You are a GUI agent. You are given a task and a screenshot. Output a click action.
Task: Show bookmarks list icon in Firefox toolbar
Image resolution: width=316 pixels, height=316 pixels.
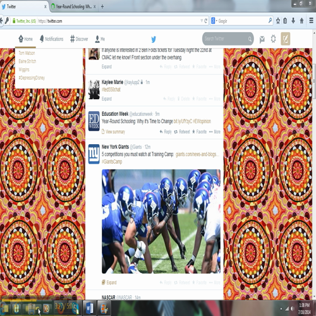[285, 21]
